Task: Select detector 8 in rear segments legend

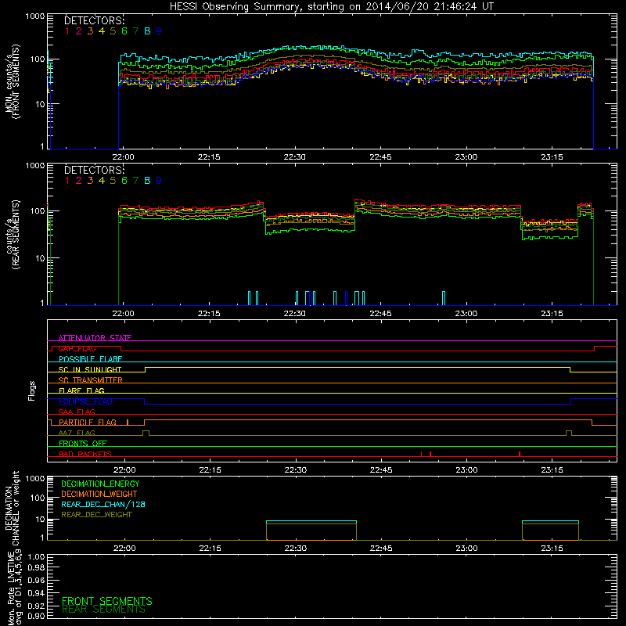Action: pyautogui.click(x=147, y=181)
